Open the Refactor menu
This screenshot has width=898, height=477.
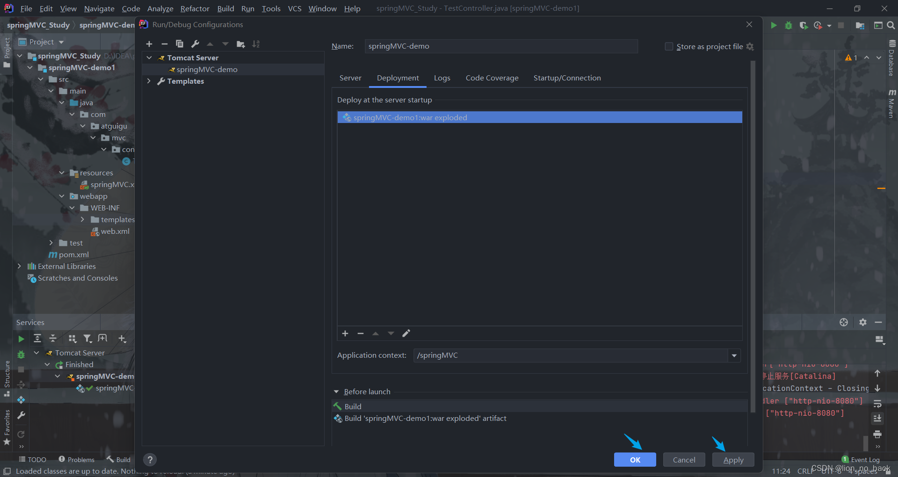tap(195, 8)
